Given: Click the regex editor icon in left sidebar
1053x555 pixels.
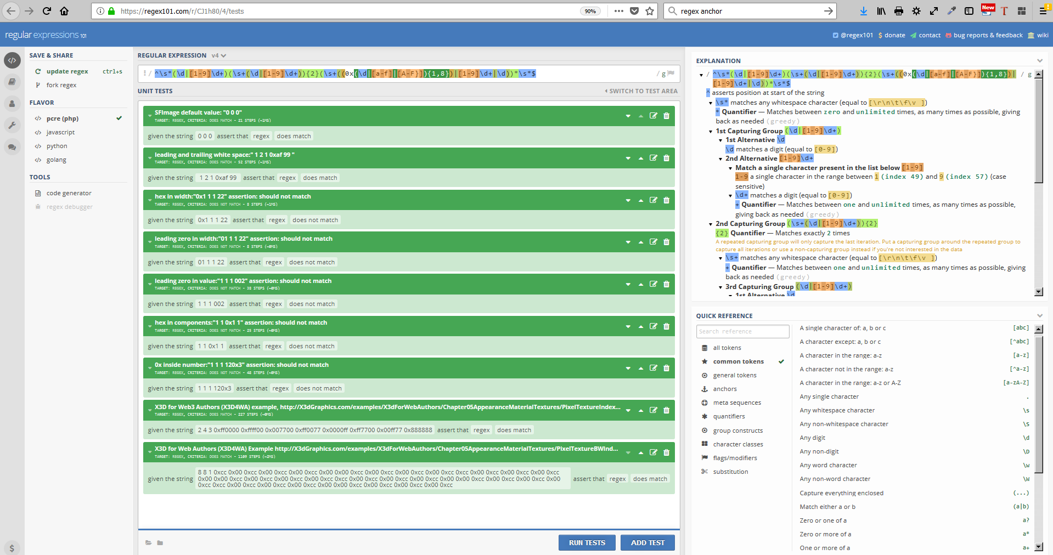Looking at the screenshot, I should [12, 60].
